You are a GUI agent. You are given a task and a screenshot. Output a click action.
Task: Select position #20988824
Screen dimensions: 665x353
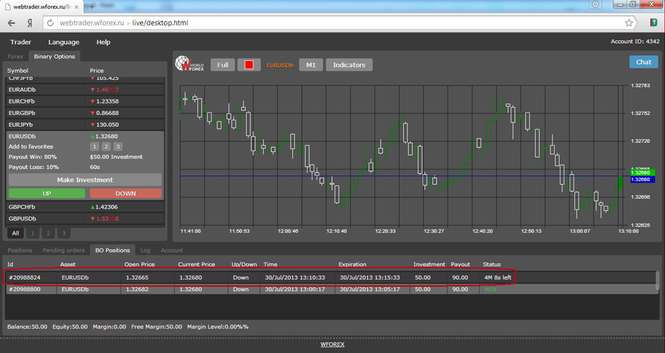(x=331, y=277)
